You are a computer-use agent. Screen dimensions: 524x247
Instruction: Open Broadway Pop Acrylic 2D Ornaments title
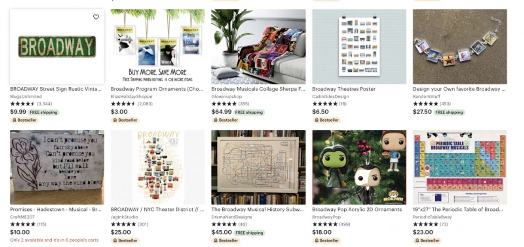tap(357, 210)
